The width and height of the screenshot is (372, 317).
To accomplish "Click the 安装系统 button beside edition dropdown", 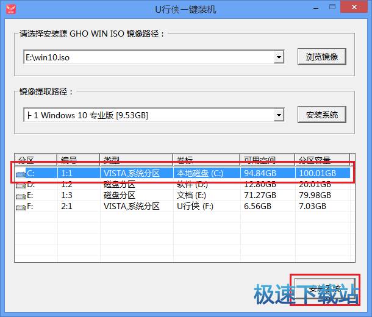I will pos(322,115).
